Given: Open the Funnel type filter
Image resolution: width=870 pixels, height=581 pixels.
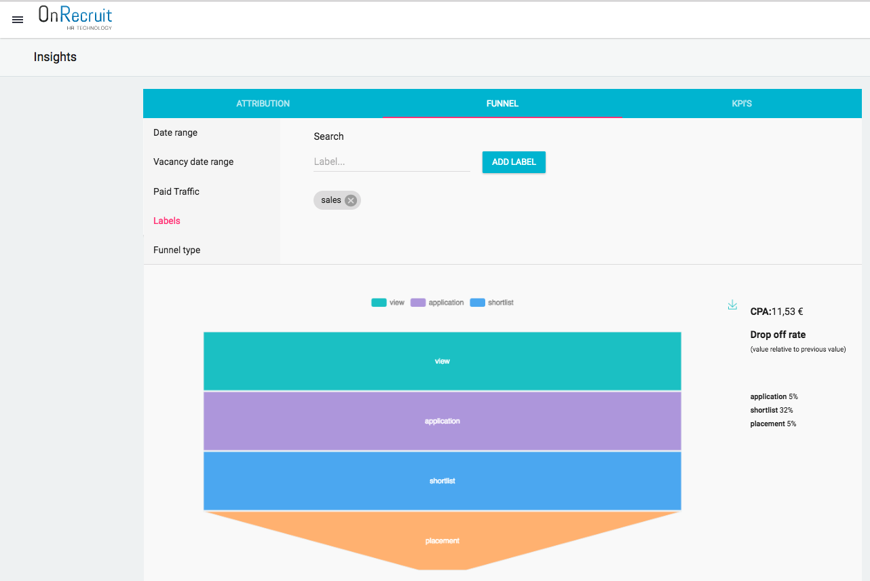Looking at the screenshot, I should tap(176, 250).
